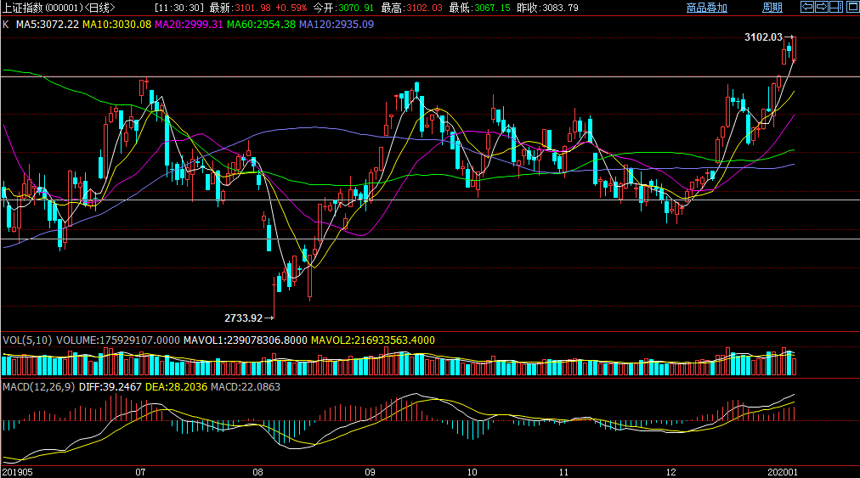860x478 pixels.
Task: Click the DEA:28.2036 value
Action: click(x=176, y=387)
